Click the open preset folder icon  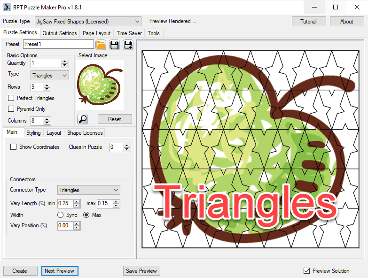101,45
